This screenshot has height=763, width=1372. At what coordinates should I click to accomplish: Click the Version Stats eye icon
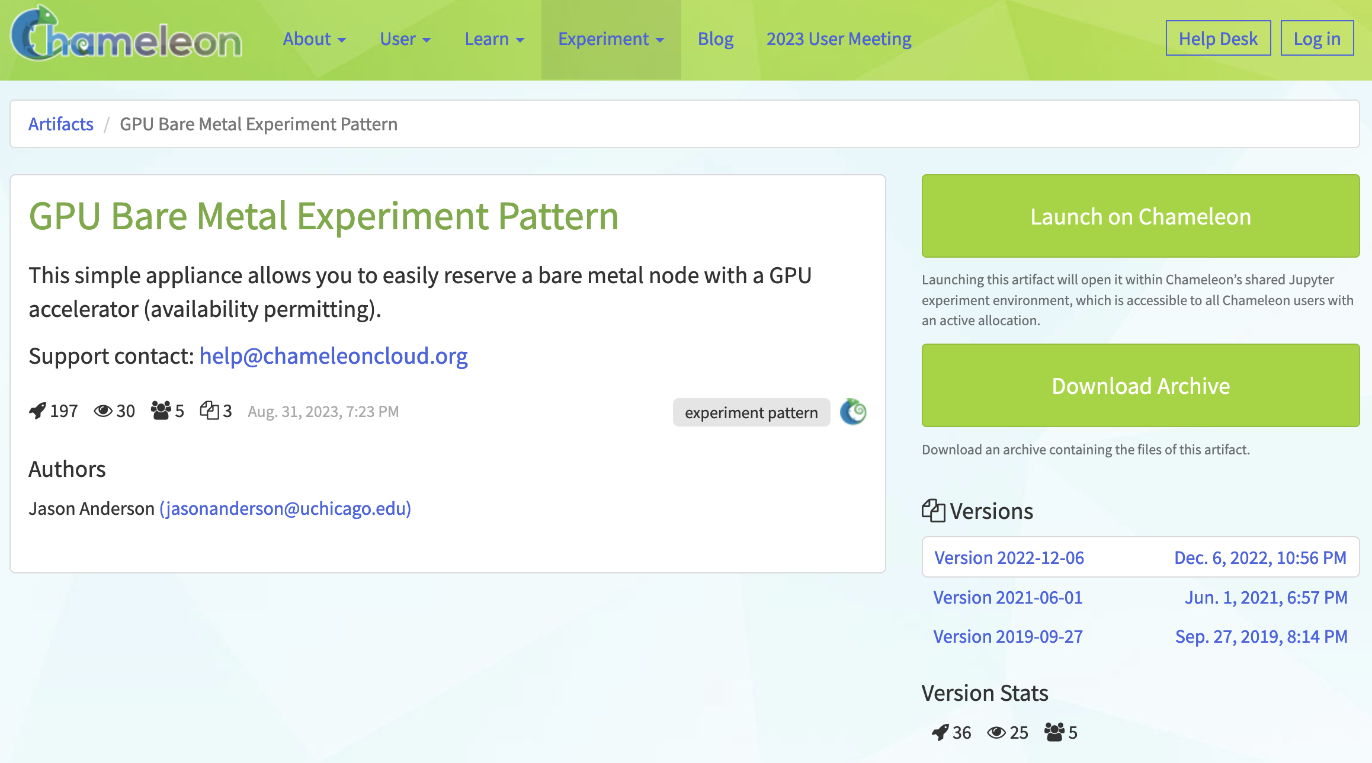(996, 732)
